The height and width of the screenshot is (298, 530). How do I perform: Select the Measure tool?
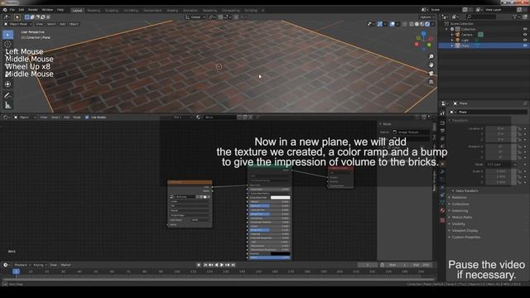click(x=7, y=106)
